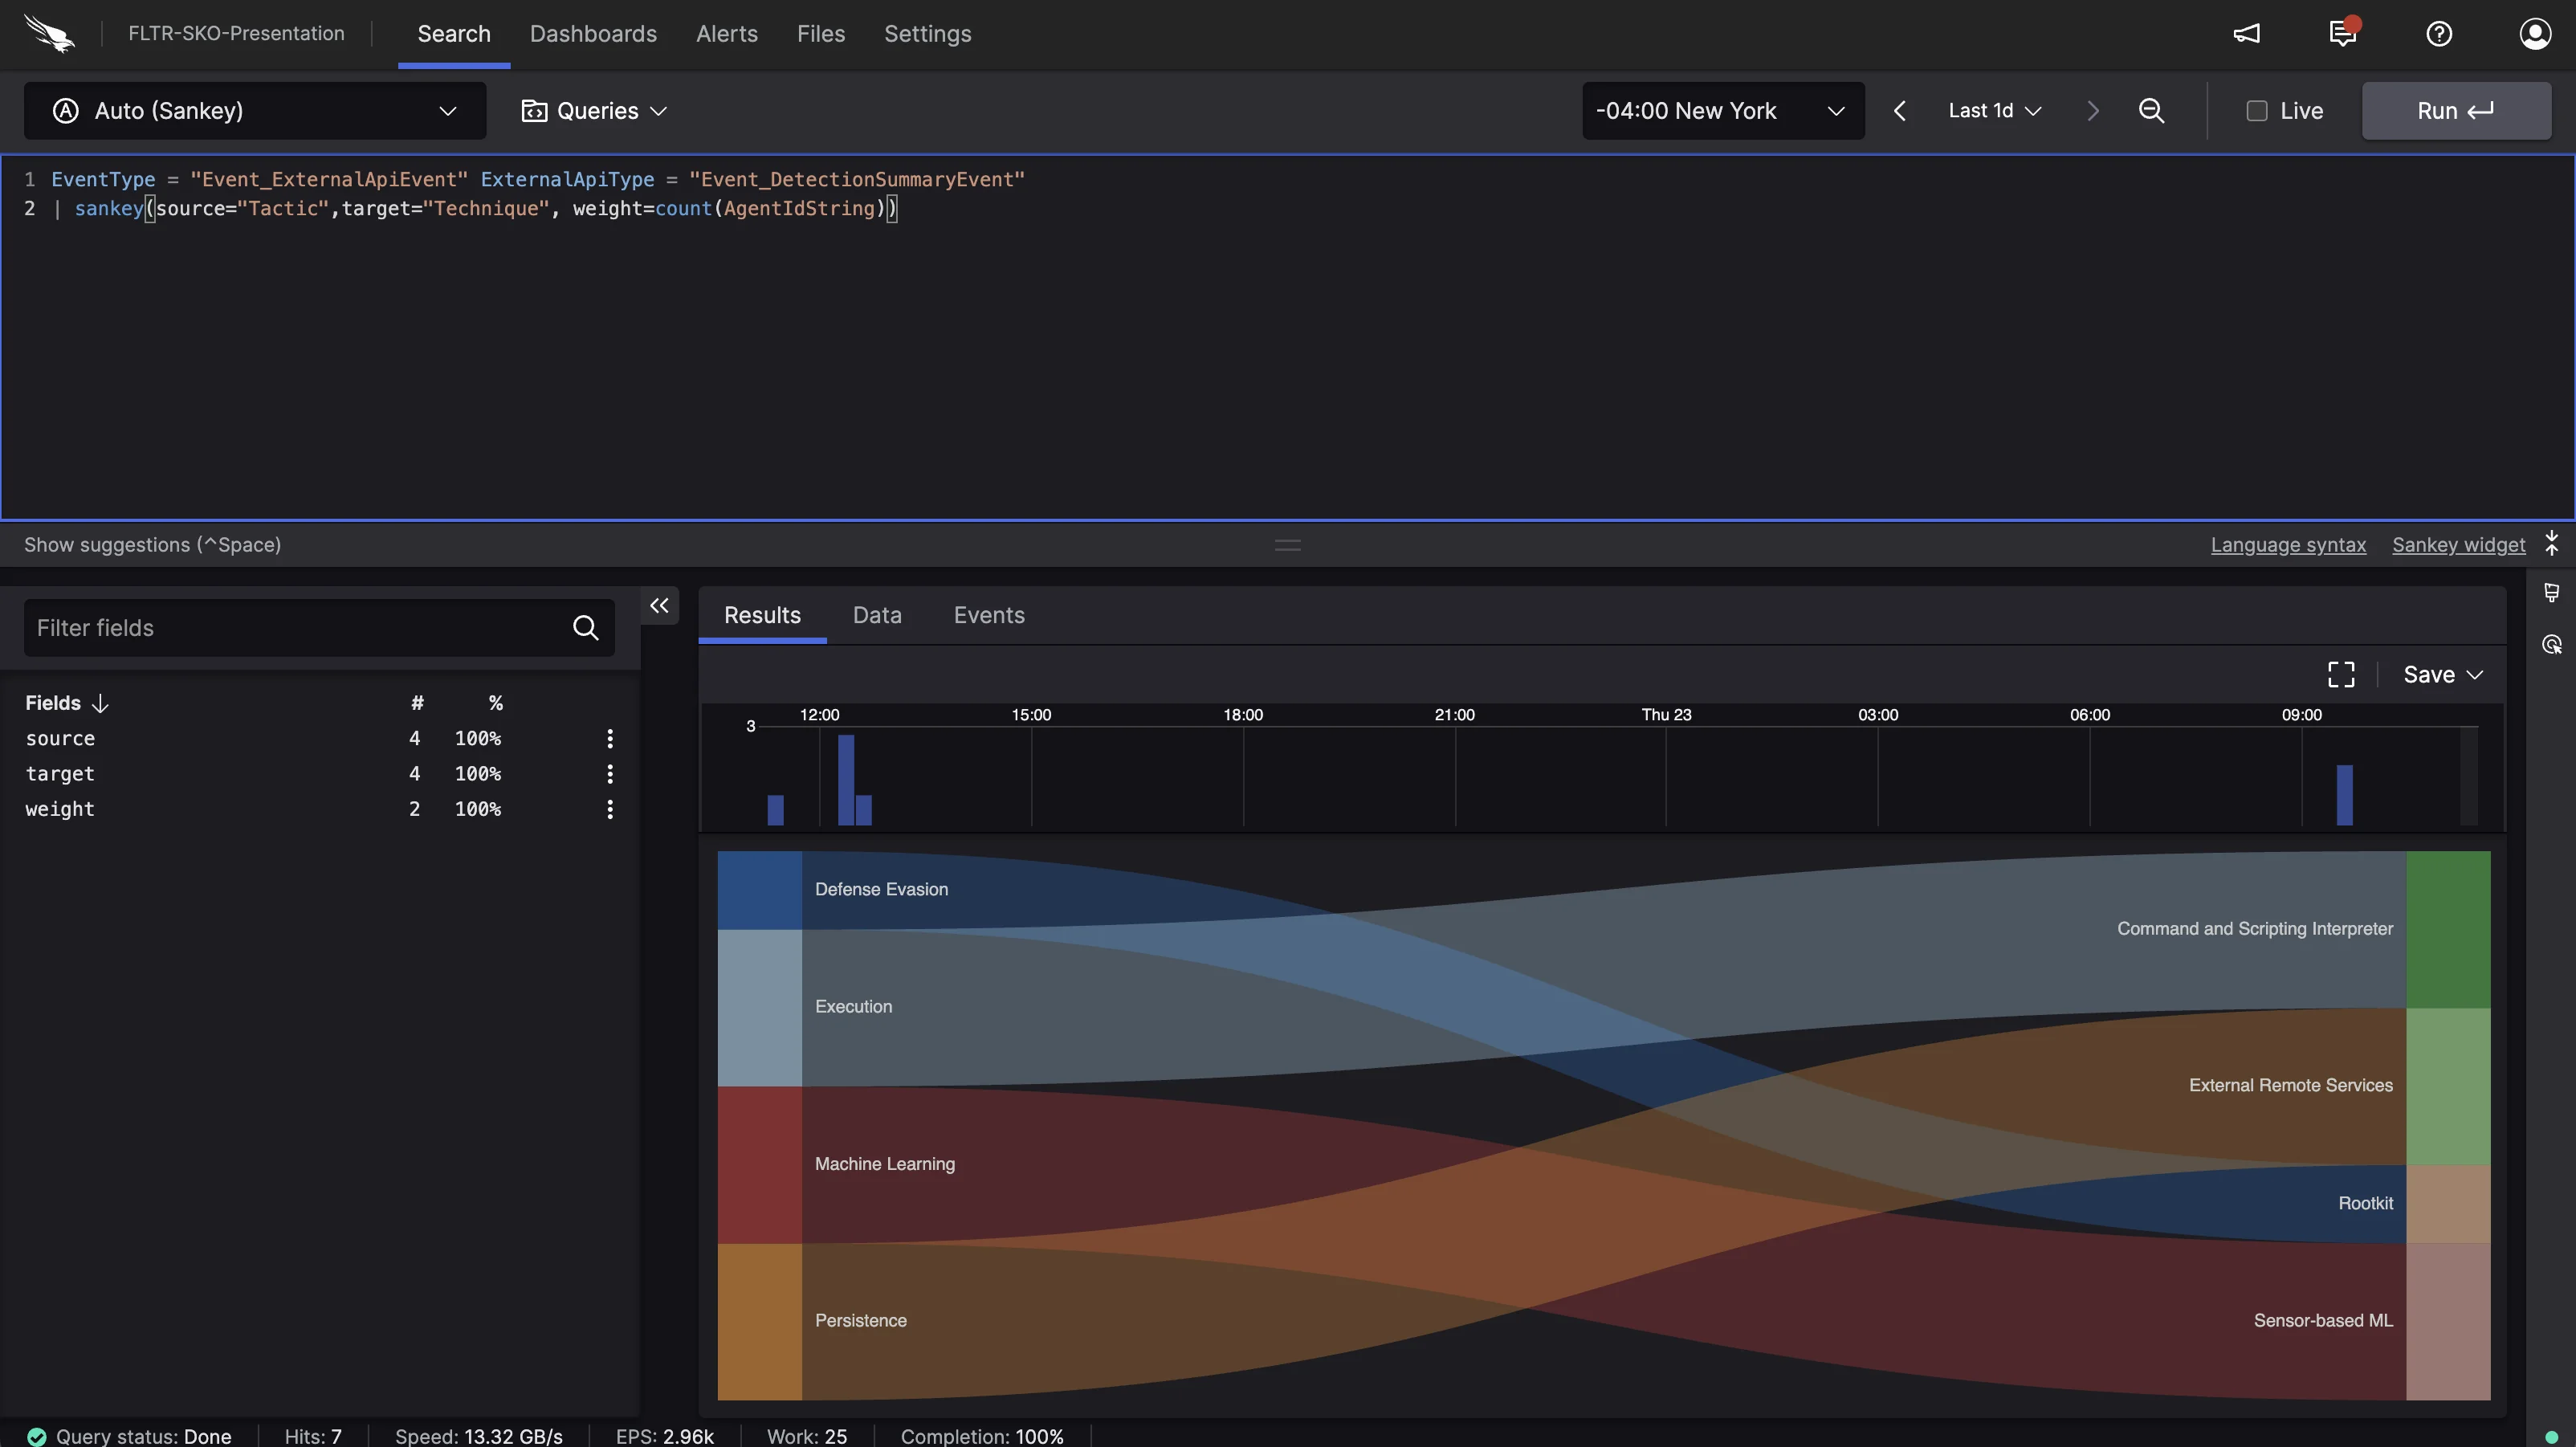Open the user account icon
This screenshot has height=1447, width=2576.
2534,33
